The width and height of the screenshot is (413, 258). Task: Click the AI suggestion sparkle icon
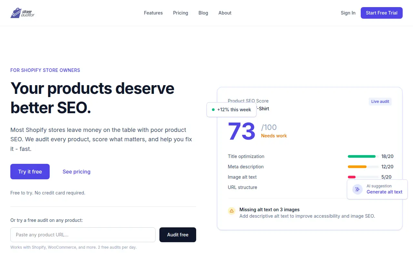point(358,189)
